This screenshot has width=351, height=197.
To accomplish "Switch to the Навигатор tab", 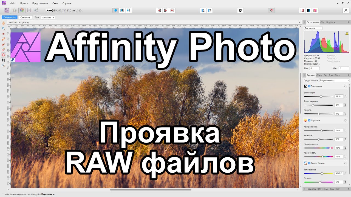I will (x=312, y=189).
